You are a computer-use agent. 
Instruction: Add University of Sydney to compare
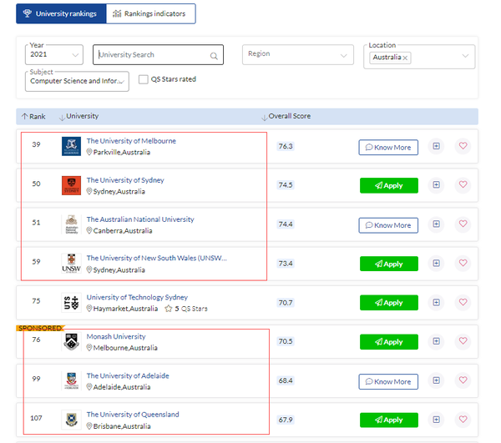tap(436, 185)
